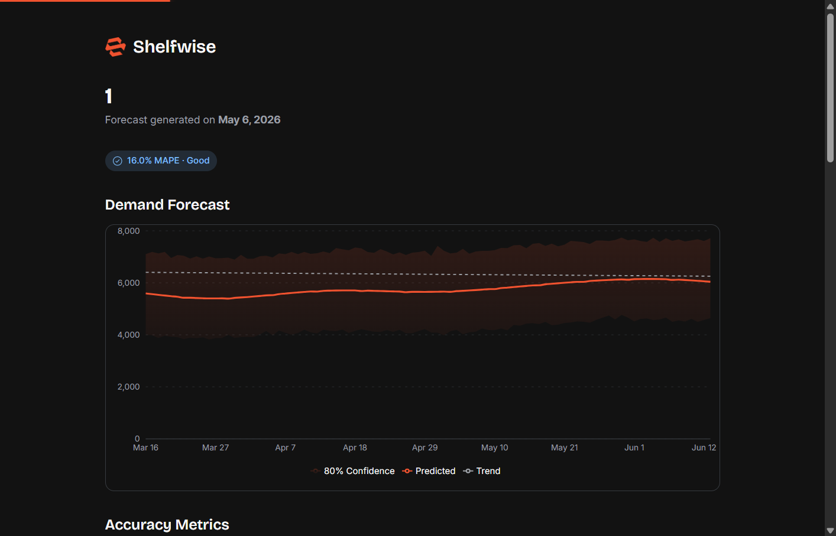Click the Jun 12 axis label
836x536 pixels.
point(704,447)
